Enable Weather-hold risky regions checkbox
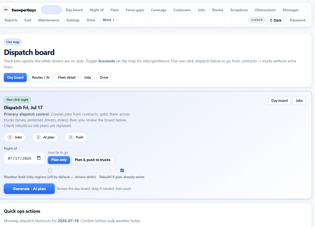Viewport: 315px width, 227px height. point(50,170)
